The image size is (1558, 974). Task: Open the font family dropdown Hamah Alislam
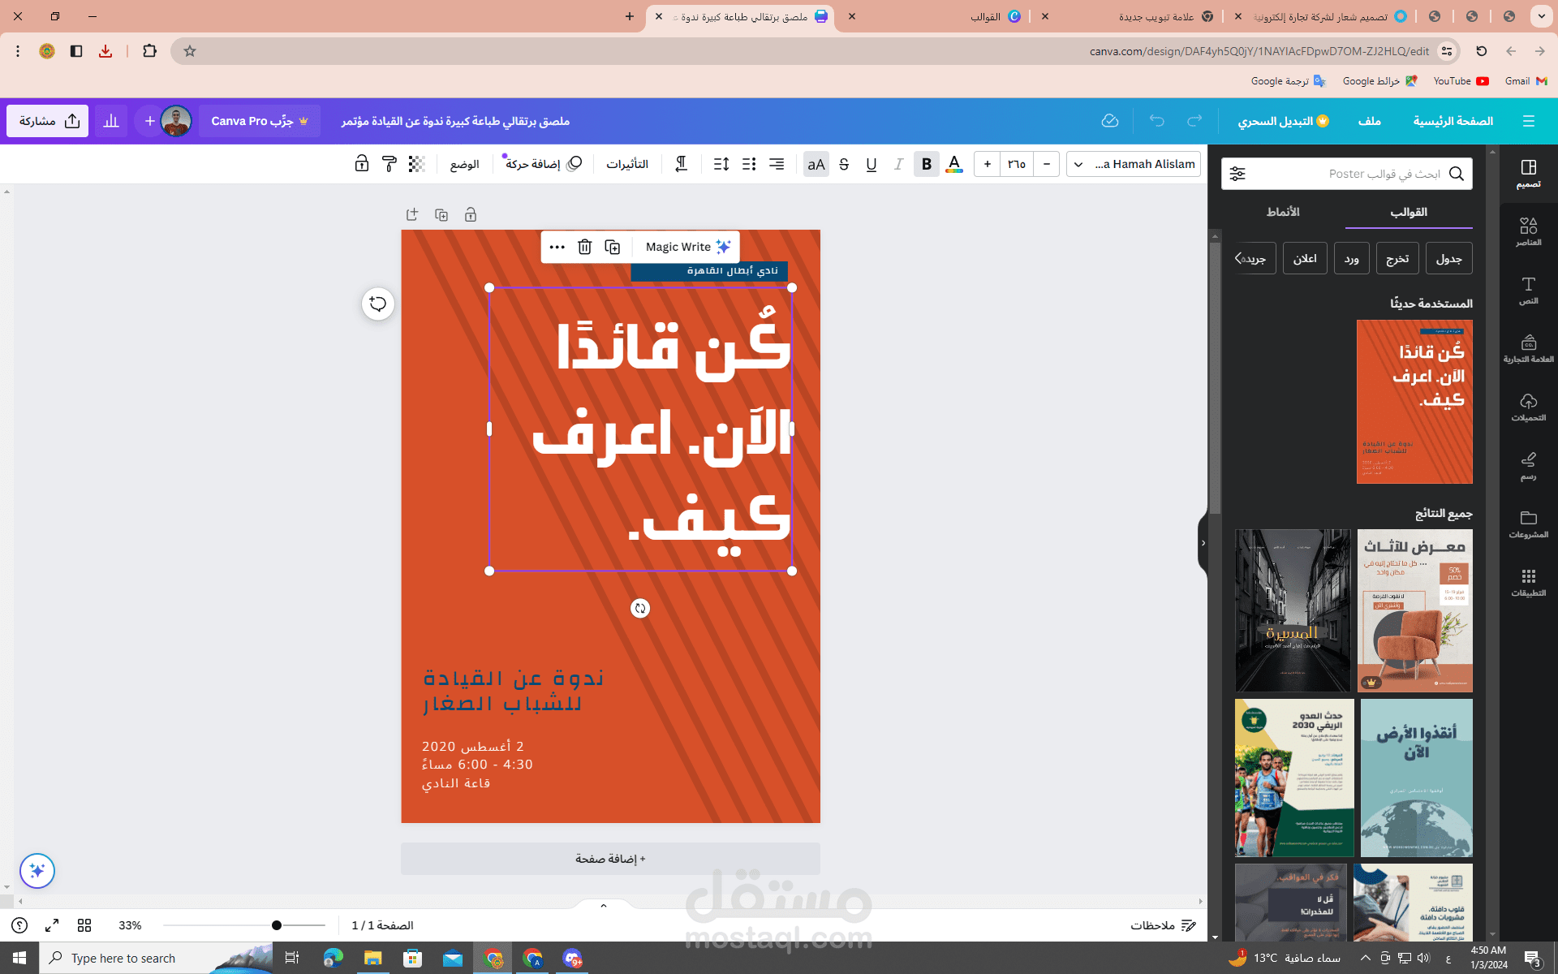[1134, 164]
